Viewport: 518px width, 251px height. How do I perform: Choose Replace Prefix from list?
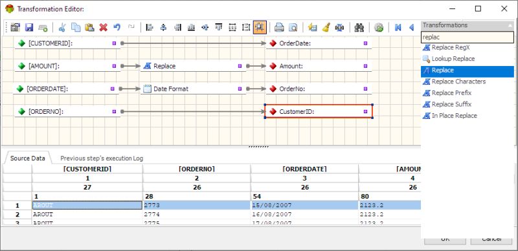pos(467,93)
